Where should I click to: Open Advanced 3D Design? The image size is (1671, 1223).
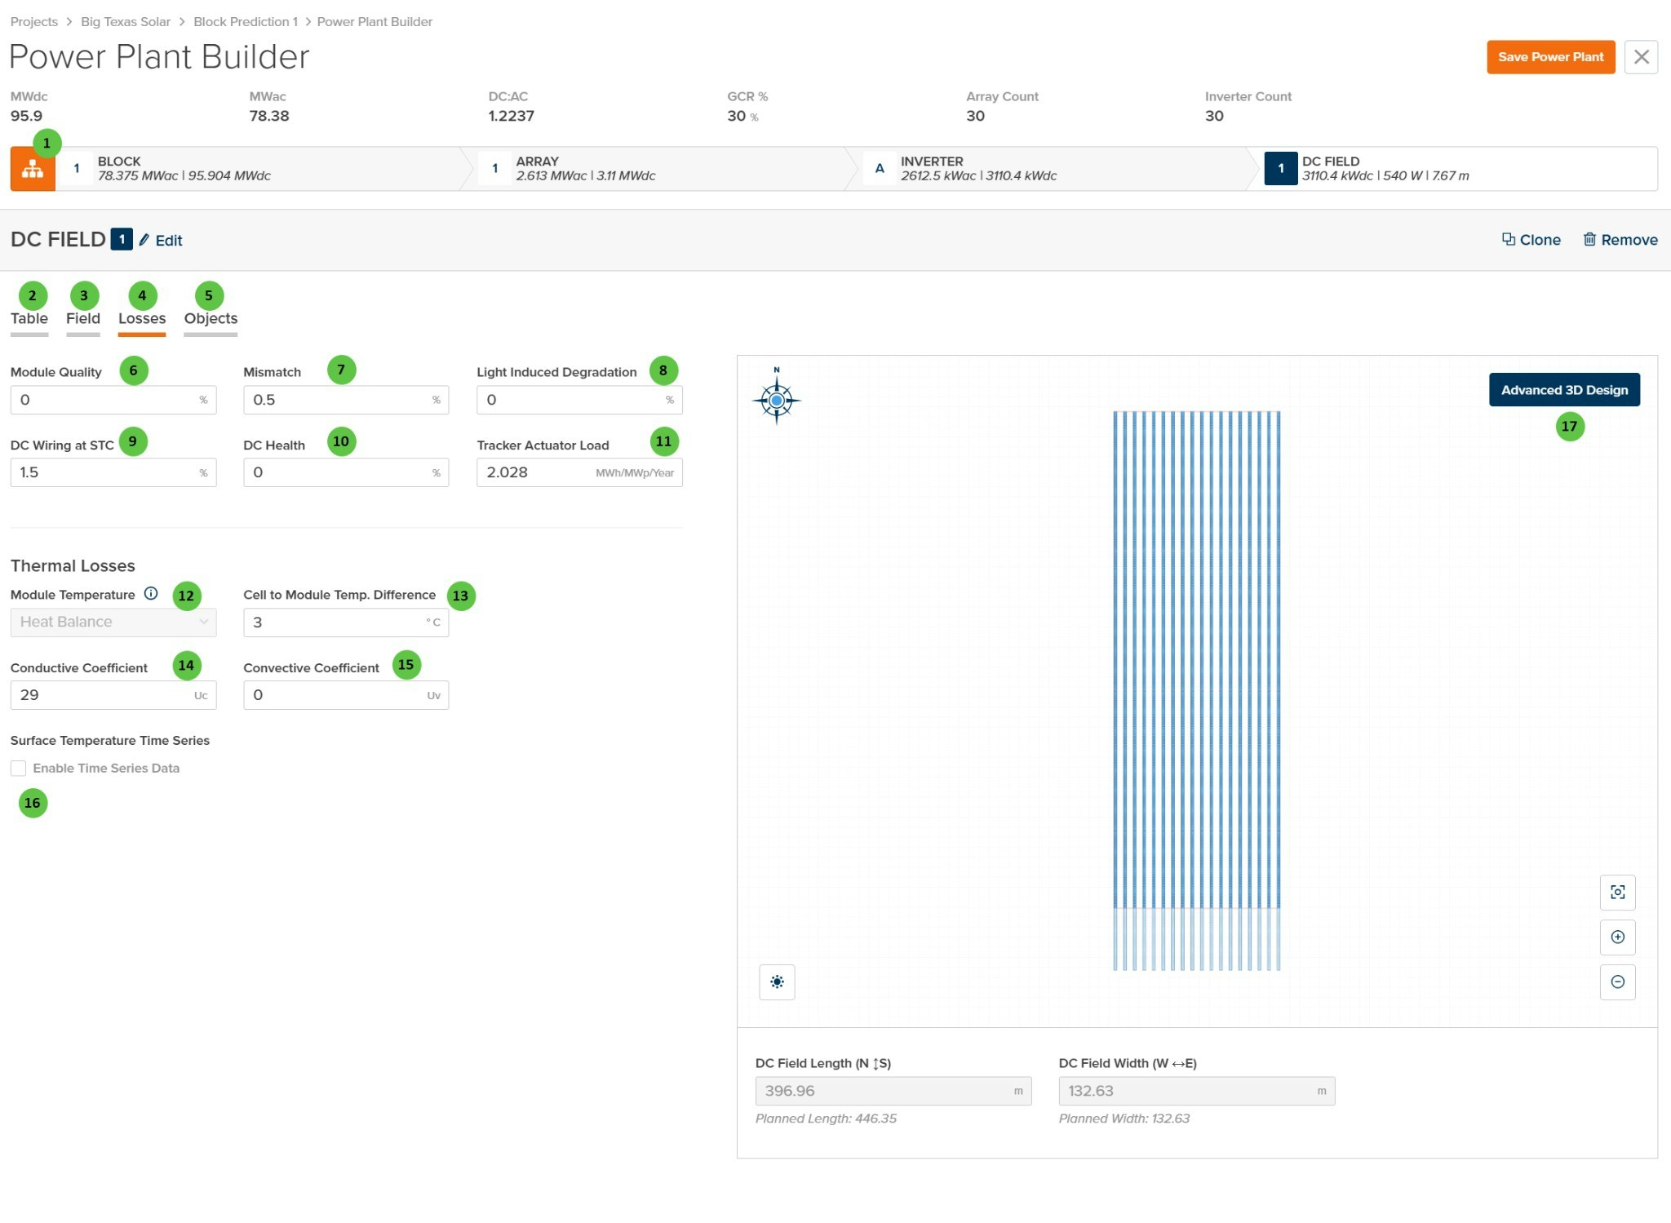tap(1564, 390)
